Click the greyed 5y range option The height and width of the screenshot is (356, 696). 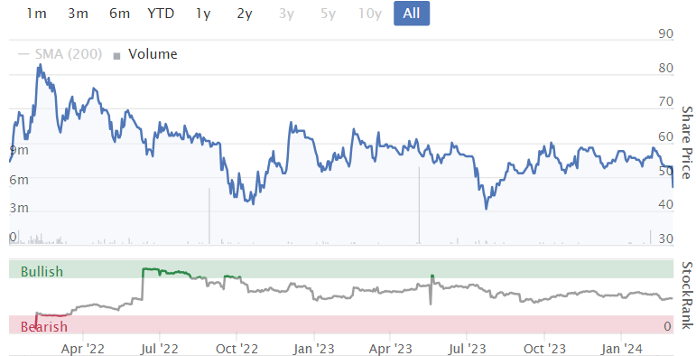[328, 14]
